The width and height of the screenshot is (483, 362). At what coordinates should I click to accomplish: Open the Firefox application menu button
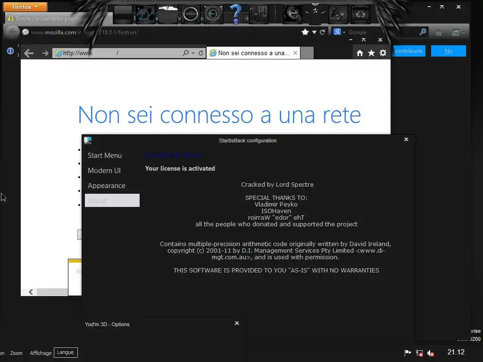click(25, 7)
